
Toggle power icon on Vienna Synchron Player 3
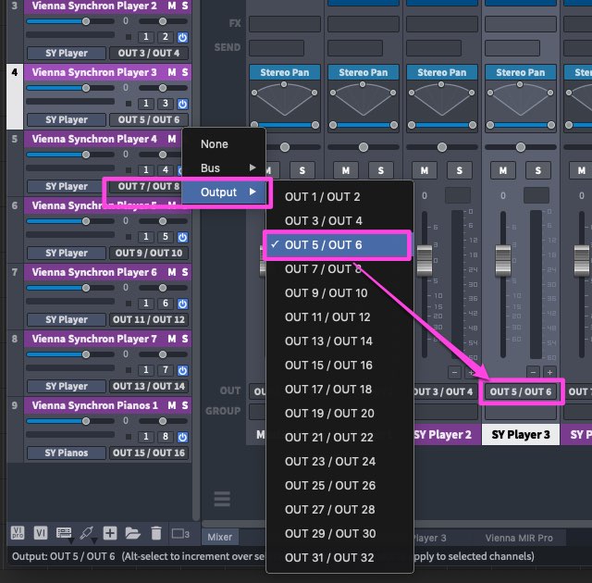[182, 104]
